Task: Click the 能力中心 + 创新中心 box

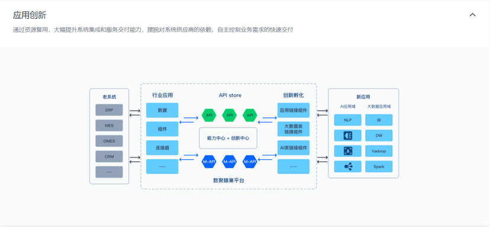Action: click(x=228, y=138)
